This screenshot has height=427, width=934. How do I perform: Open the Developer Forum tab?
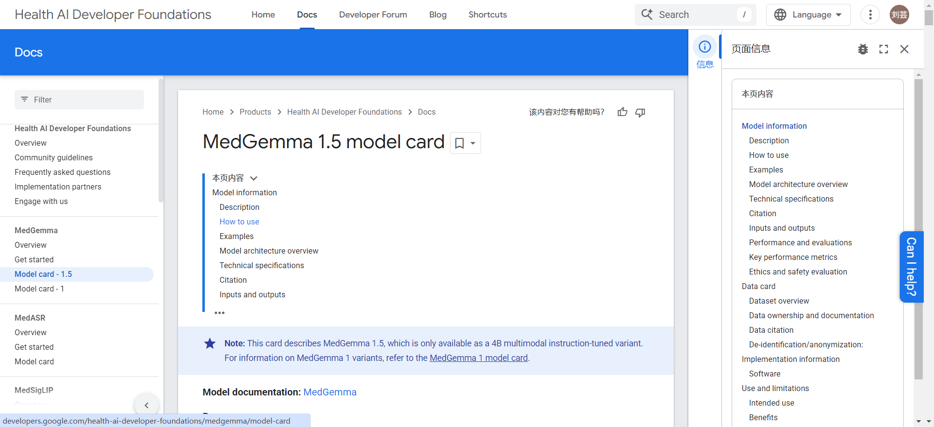pos(373,15)
